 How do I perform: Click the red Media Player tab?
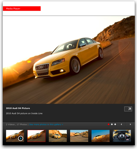click(x=22, y=9)
